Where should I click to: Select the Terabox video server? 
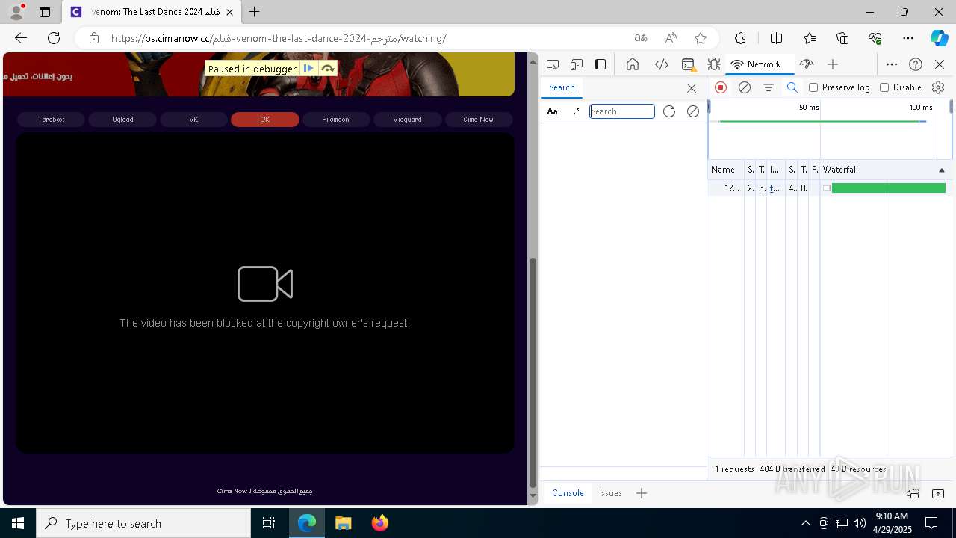(52, 120)
